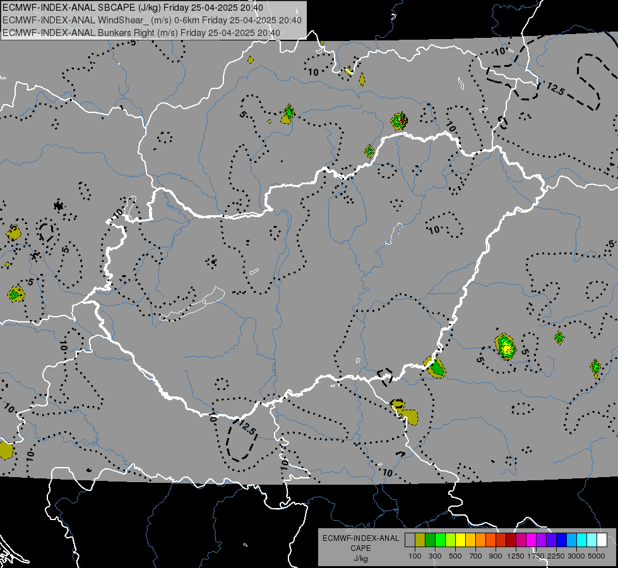Click the pure yellow legend swatch
This screenshot has width=618, height=568.
460,540
